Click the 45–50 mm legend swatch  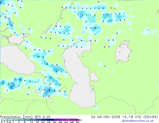click(74, 120)
